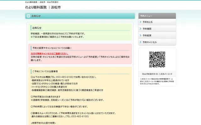
Task: Select 予約確認 in the reservation menu
Action: pyautogui.click(x=147, y=29)
